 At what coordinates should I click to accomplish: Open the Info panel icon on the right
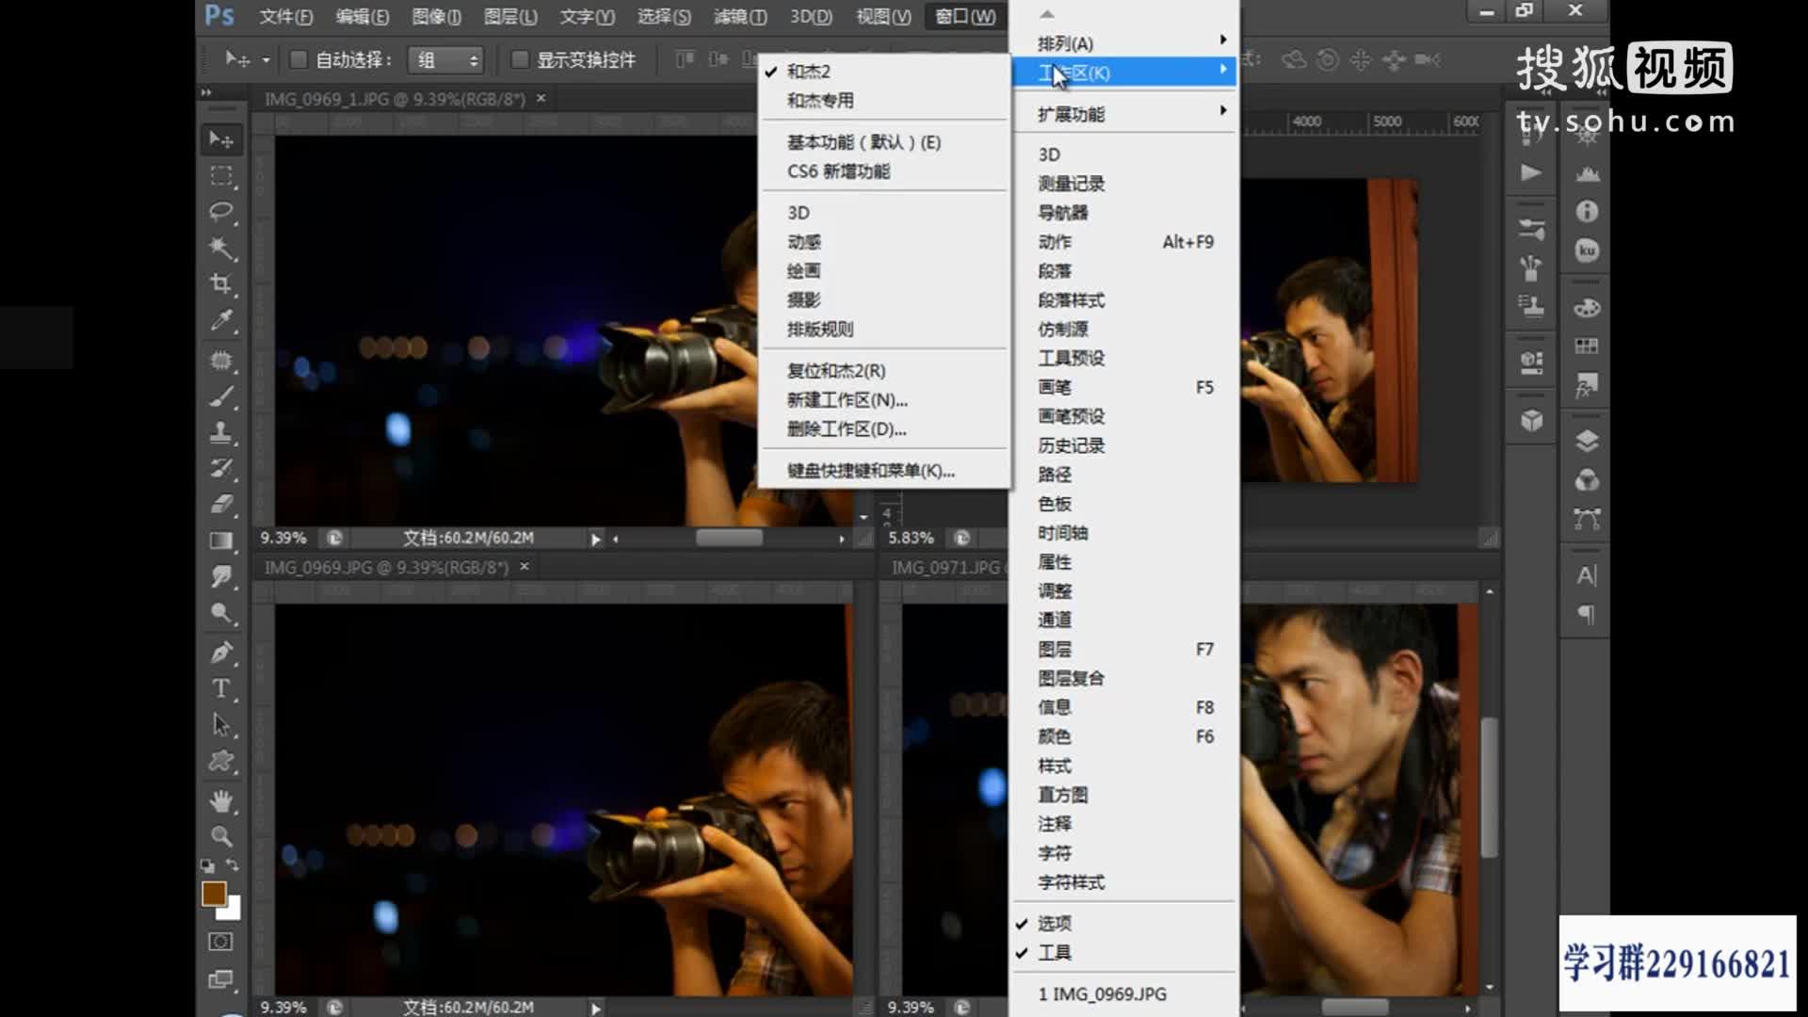click(x=1587, y=213)
